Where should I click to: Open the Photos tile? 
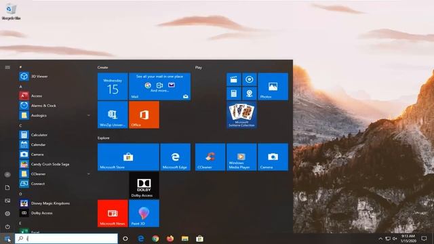(273, 86)
